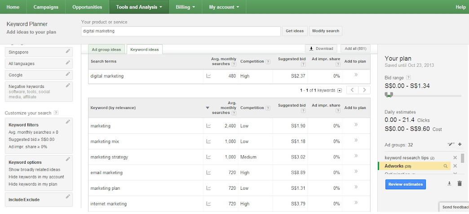Click help icon beside Customize your search
The image size is (469, 214).
coord(56,113)
